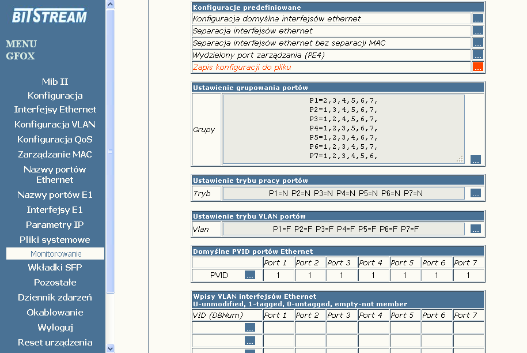
Task: Click inside the Grupy port grouping textarea
Action: (343, 129)
